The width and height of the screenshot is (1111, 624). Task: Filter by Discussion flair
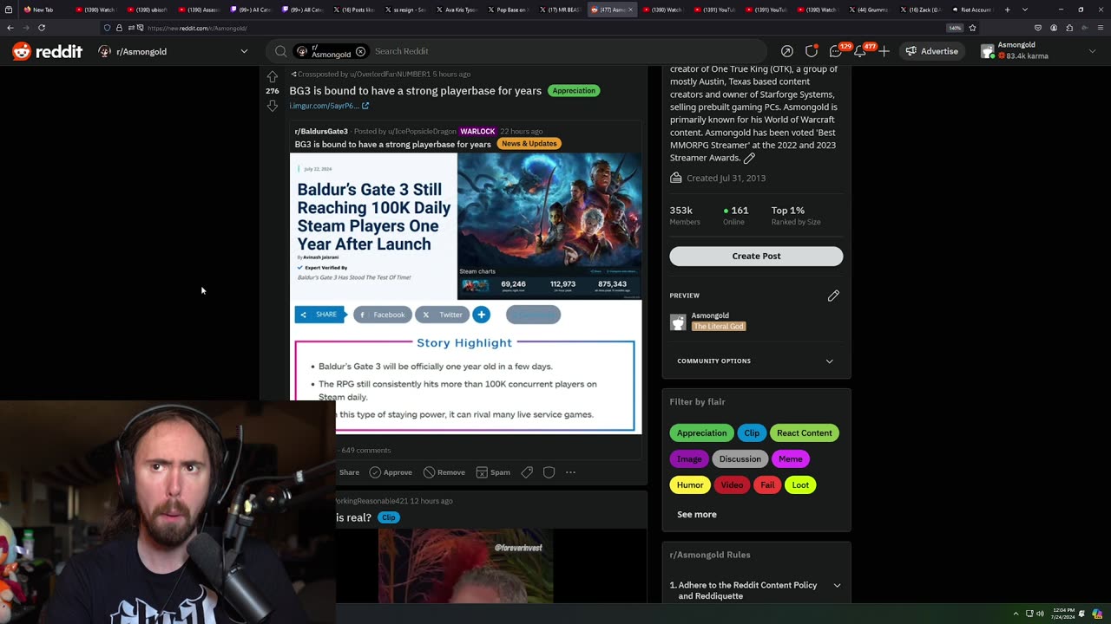[x=740, y=459]
